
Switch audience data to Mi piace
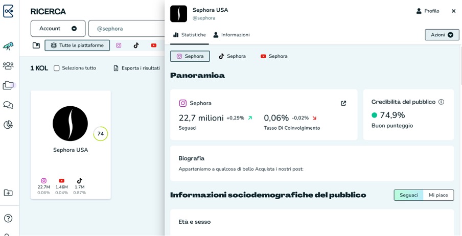click(x=438, y=195)
